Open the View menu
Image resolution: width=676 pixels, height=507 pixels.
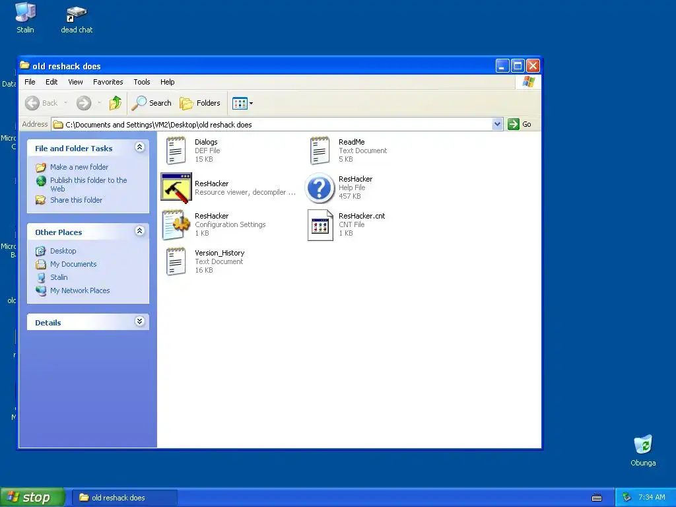click(x=75, y=82)
